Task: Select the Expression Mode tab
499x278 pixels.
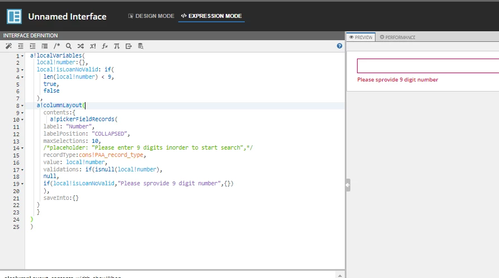Action: point(211,16)
